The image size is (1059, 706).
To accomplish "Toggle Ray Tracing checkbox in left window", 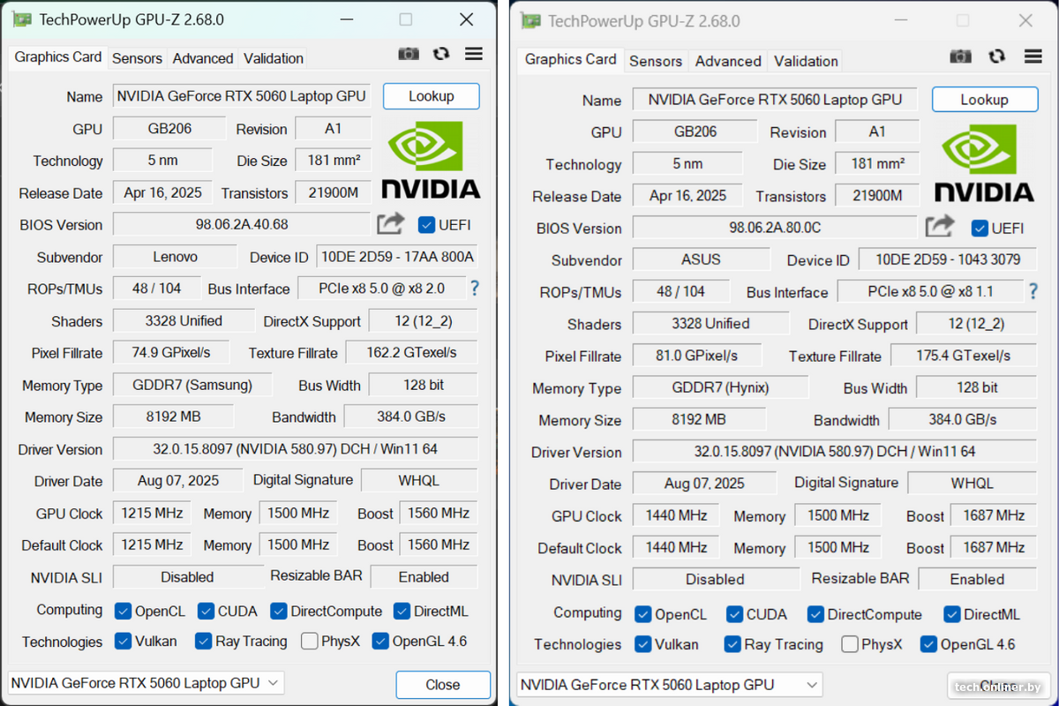I will (x=203, y=641).
